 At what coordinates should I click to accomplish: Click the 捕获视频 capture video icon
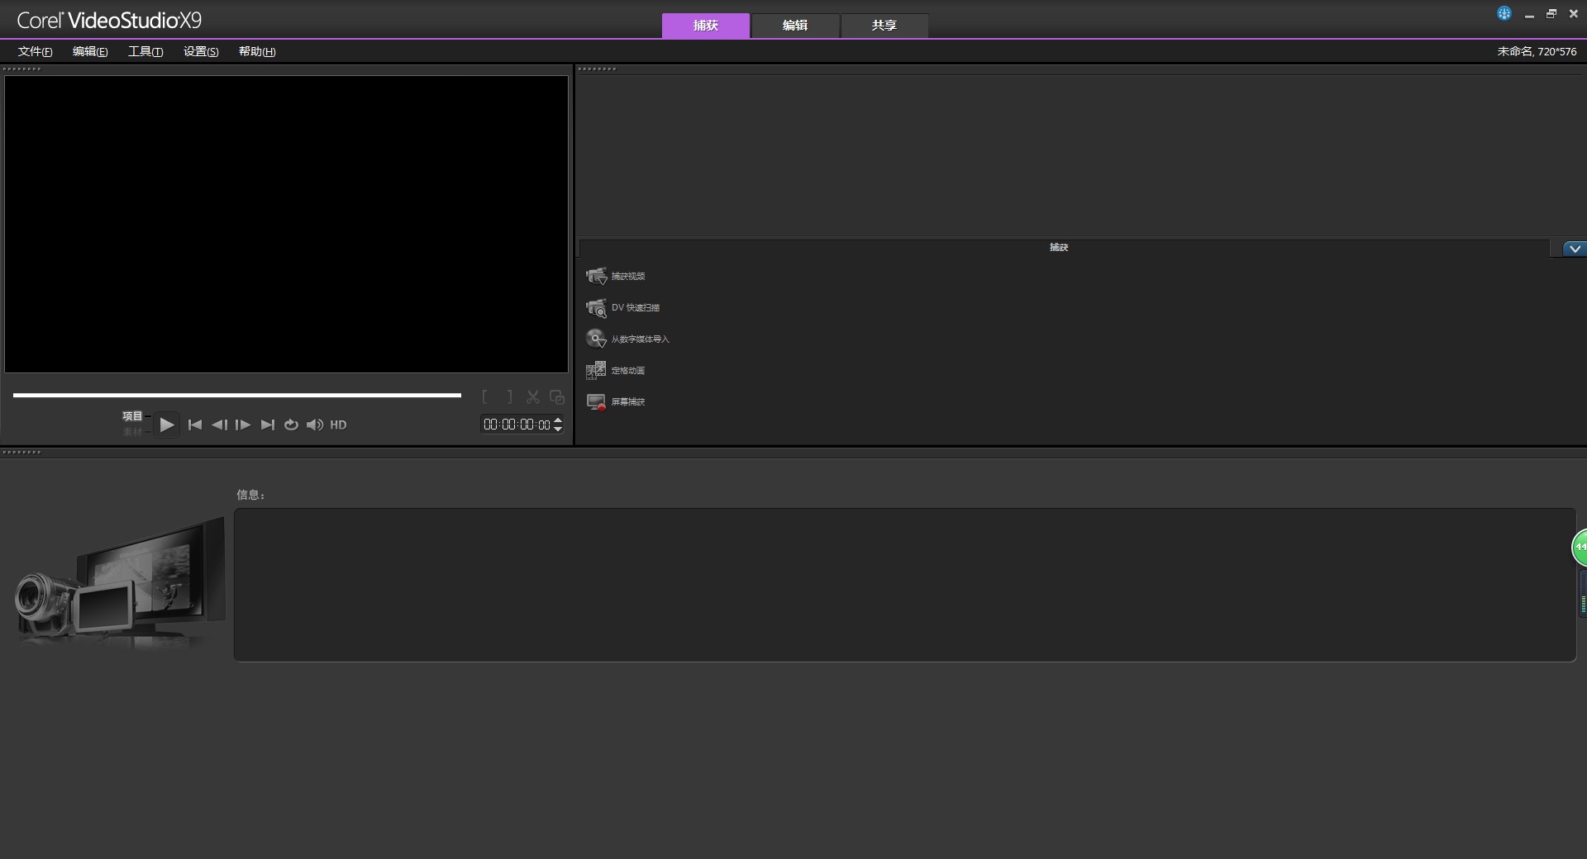(596, 276)
